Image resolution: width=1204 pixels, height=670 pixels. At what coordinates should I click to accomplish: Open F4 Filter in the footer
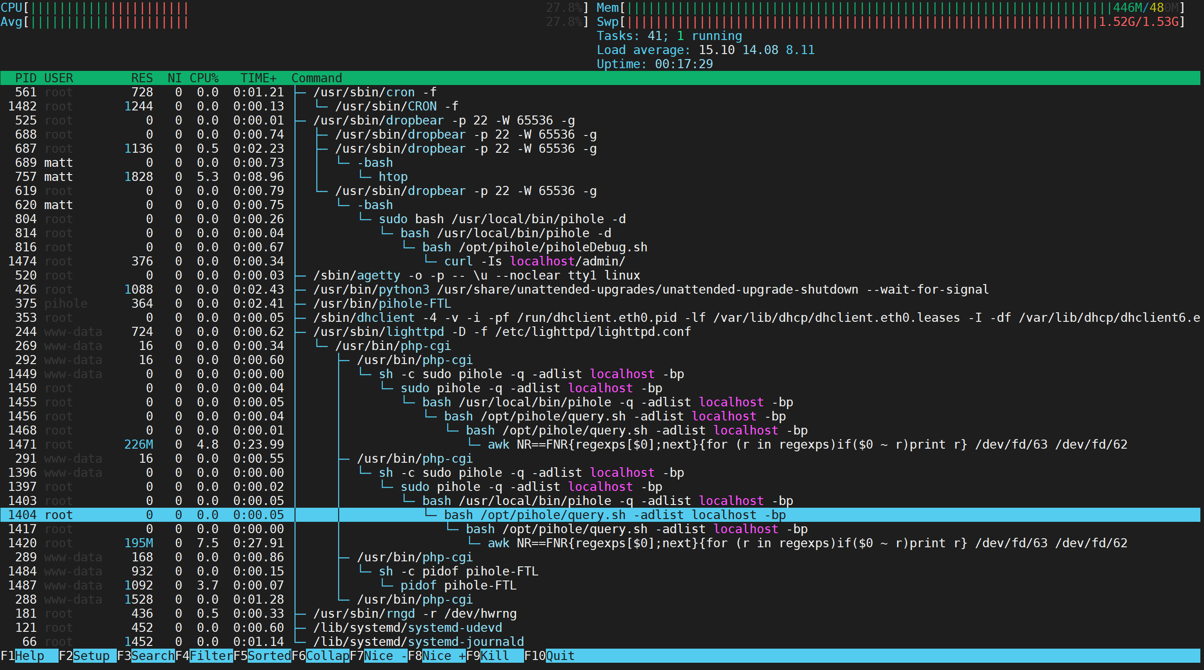[204, 655]
